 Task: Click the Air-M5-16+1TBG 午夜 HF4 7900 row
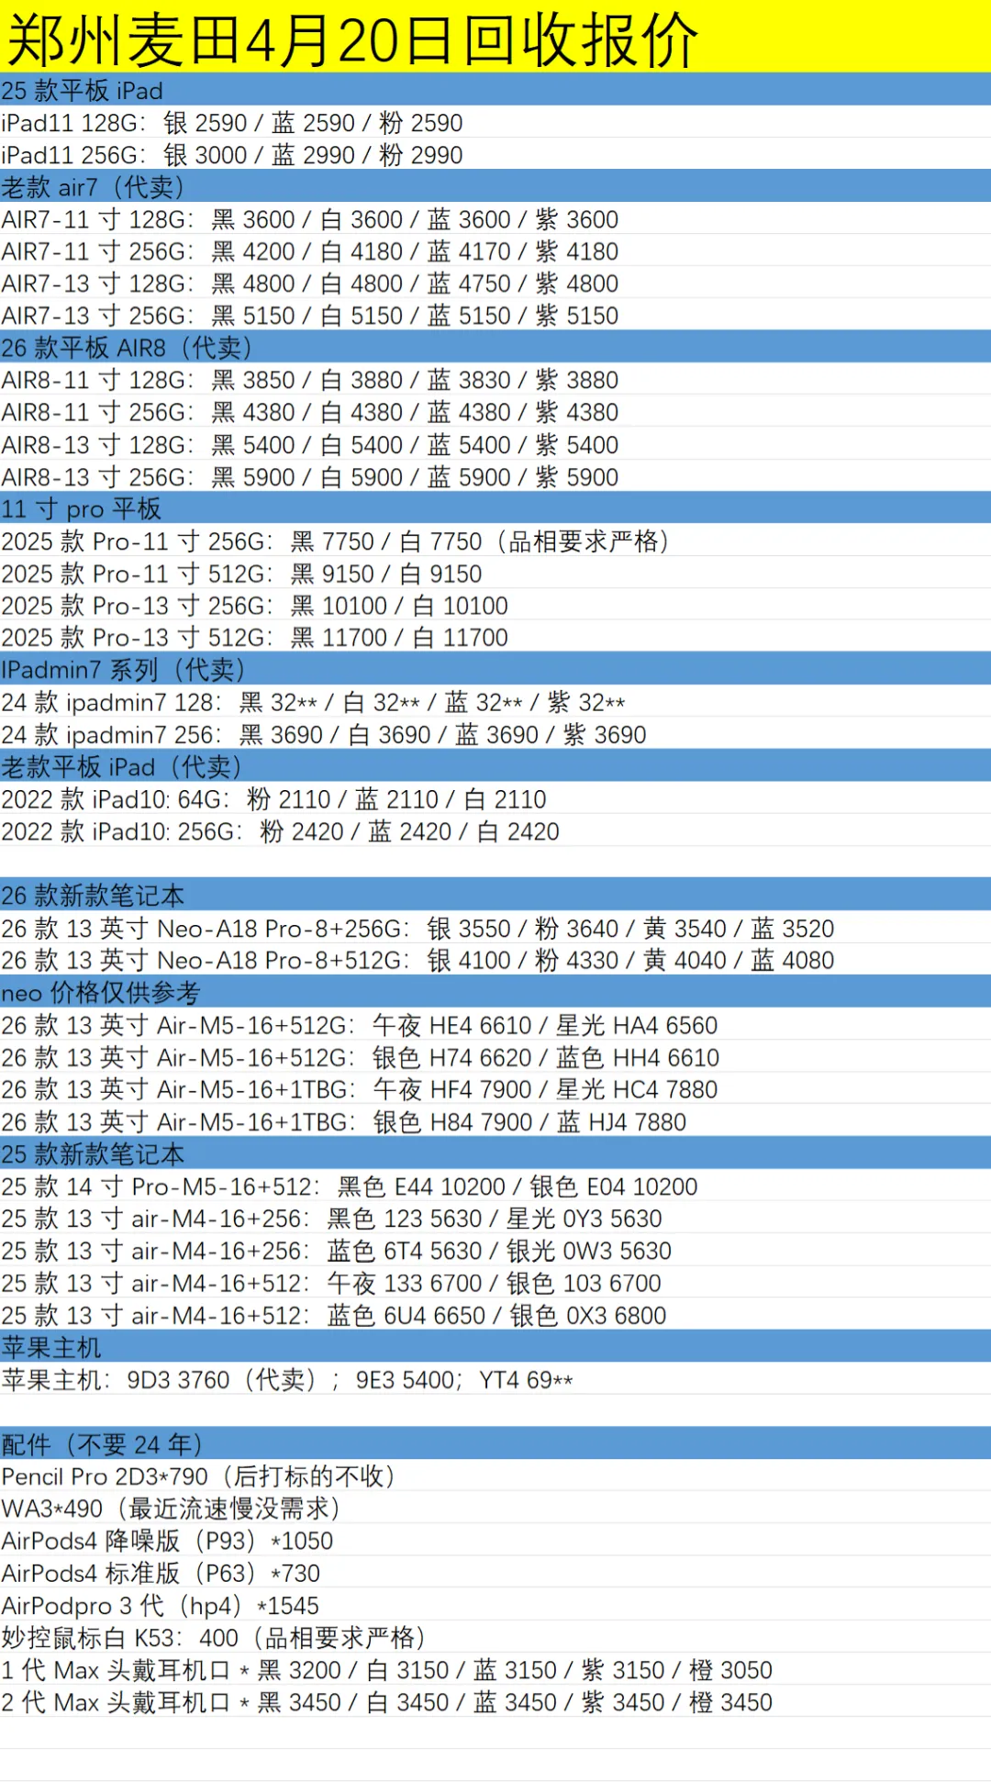click(x=495, y=1088)
